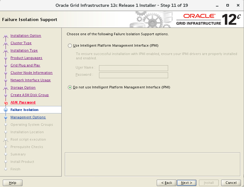Click the Failure Isolation step bullet icon
244x187 pixels.
[6, 110]
